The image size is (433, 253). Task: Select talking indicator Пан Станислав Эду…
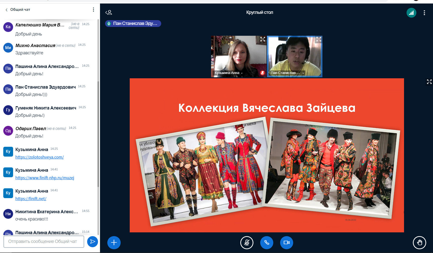click(x=133, y=23)
